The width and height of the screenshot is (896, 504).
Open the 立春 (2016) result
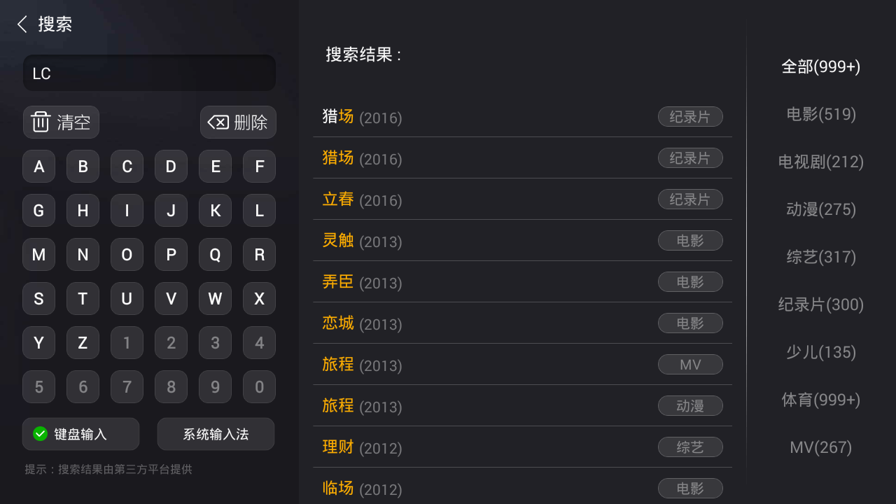(363, 199)
